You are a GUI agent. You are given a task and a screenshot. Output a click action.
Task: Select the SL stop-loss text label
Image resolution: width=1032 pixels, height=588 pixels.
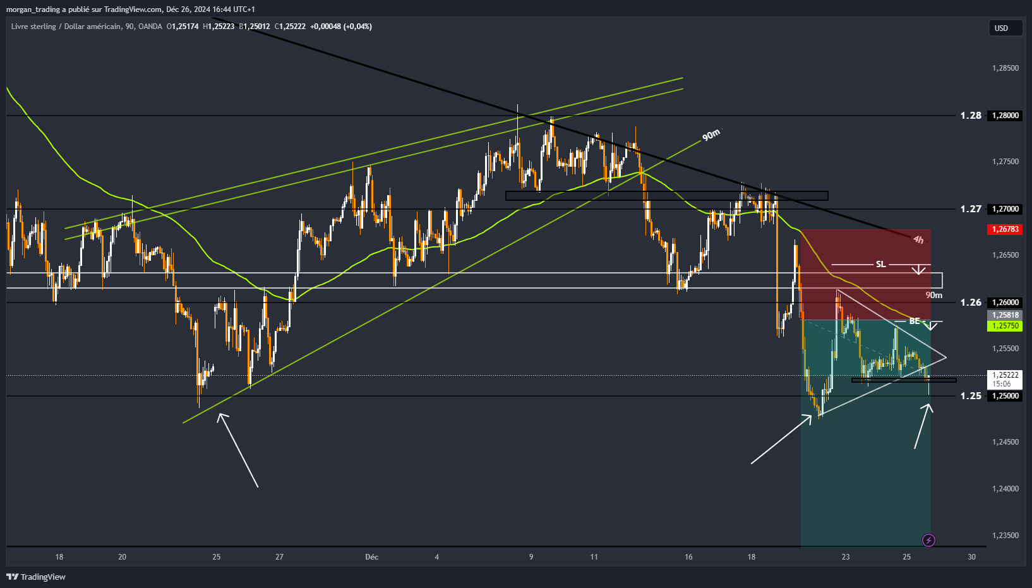[880, 264]
